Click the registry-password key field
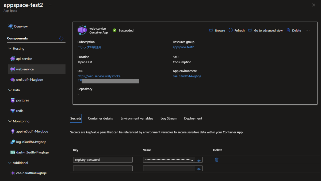321x181 pixels. (103, 160)
